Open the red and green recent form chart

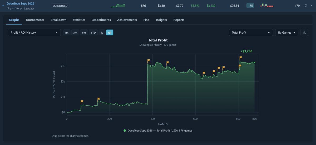click(267, 6)
